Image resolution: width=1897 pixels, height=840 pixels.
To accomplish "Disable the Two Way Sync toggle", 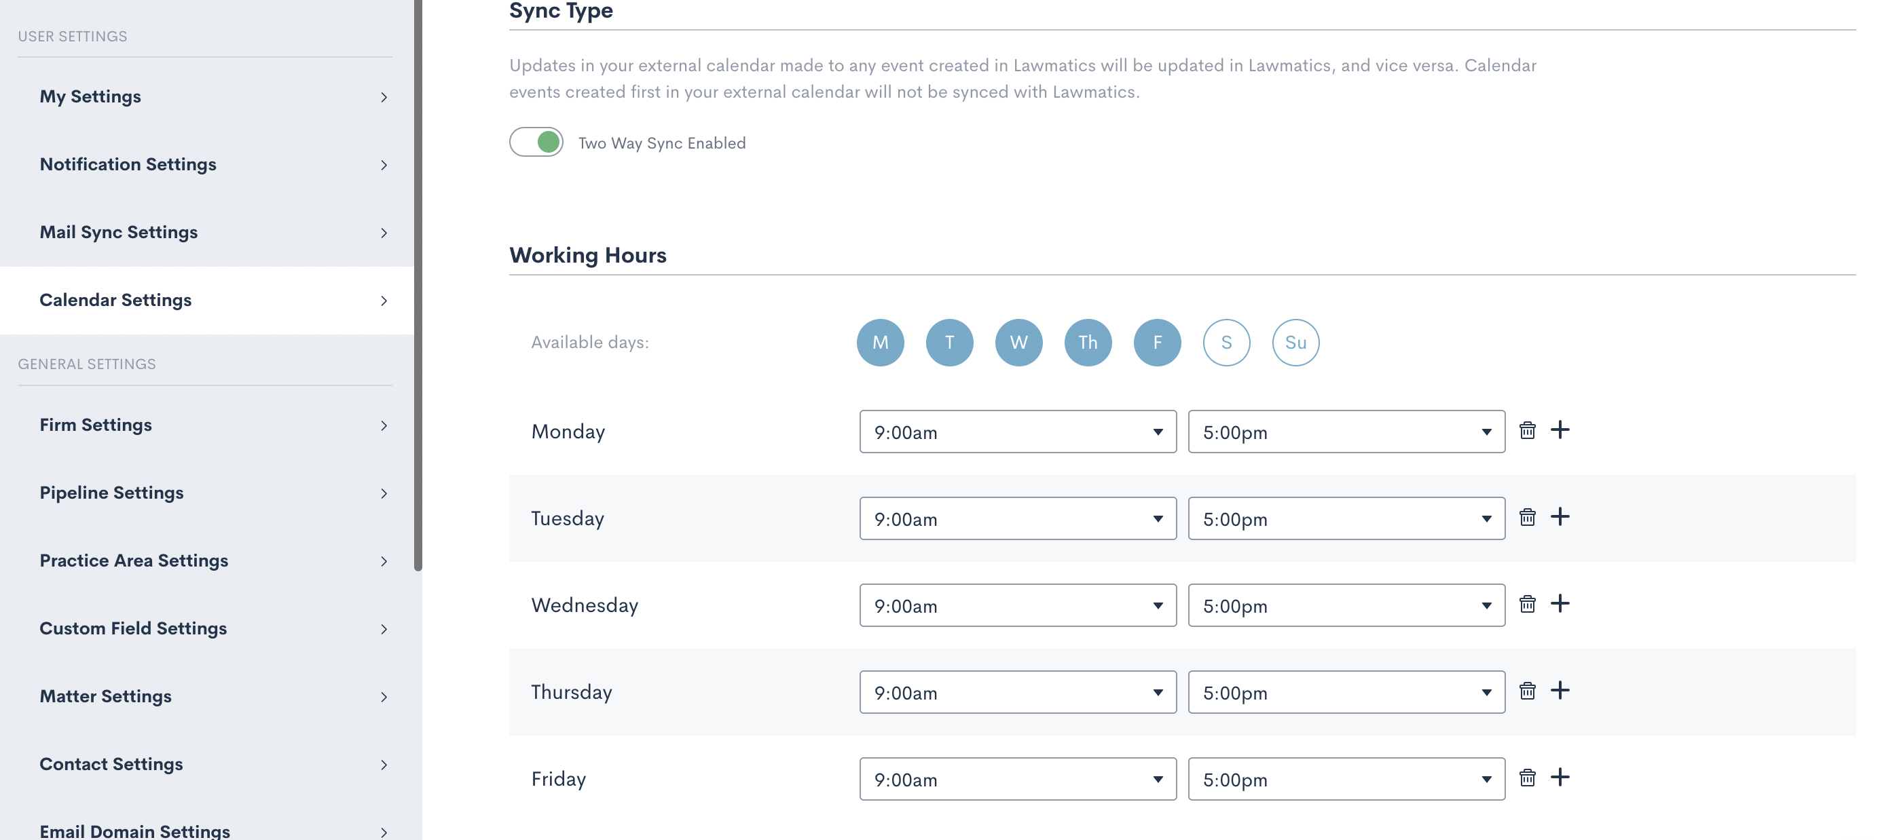I will coord(536,142).
